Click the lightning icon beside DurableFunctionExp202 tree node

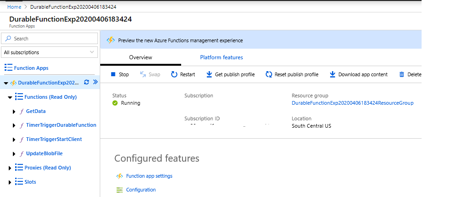pos(13,83)
